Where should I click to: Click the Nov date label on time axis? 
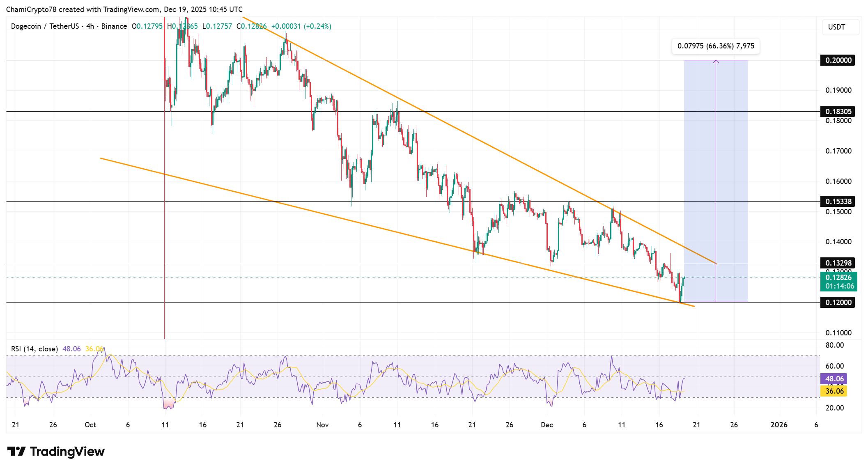pos(322,425)
